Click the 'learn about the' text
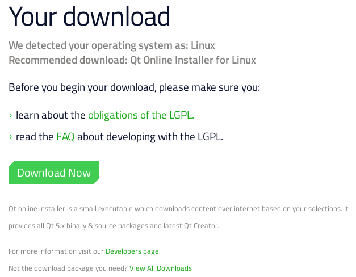356x277 pixels. 51,115
